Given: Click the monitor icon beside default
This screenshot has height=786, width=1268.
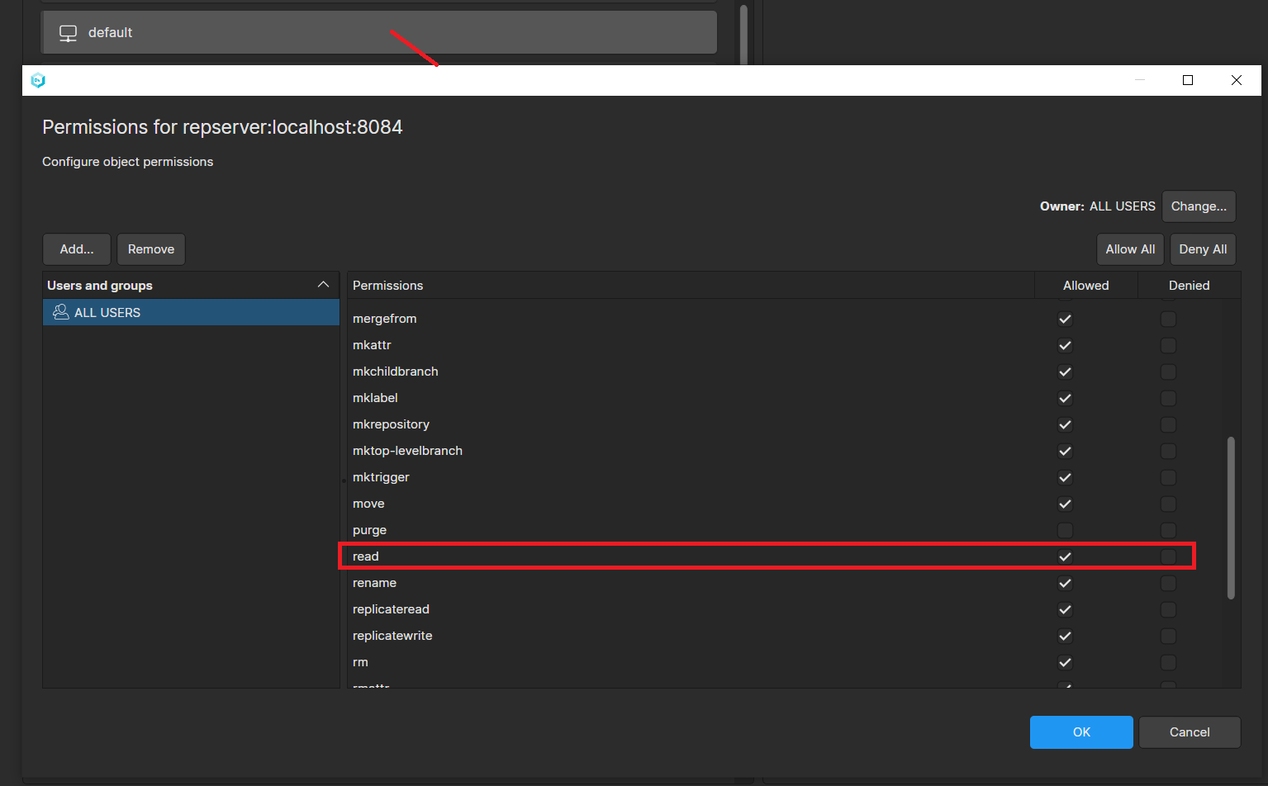Looking at the screenshot, I should pyautogui.click(x=67, y=32).
